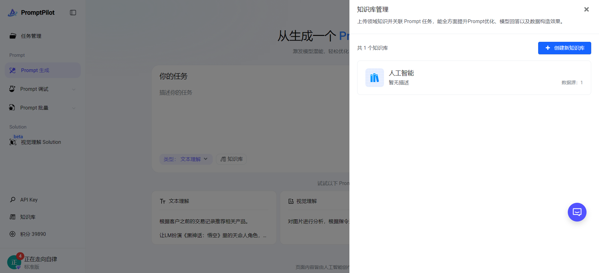Click the 创建新知识库 button
The image size is (599, 273).
(x=565, y=48)
